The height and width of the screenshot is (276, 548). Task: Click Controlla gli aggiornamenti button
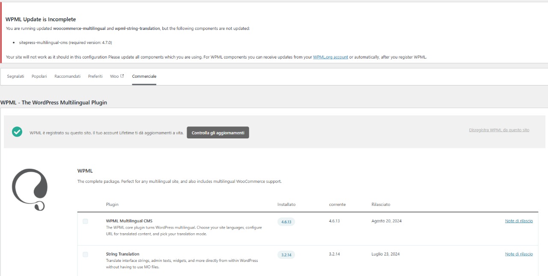(218, 132)
